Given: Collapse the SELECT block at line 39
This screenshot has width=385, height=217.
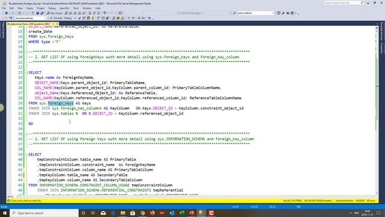Looking at the screenshot, I should coord(26,154).
